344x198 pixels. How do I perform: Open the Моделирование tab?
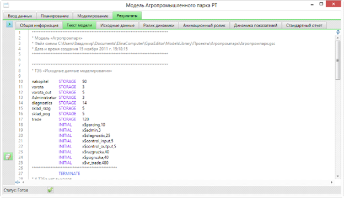(93, 16)
